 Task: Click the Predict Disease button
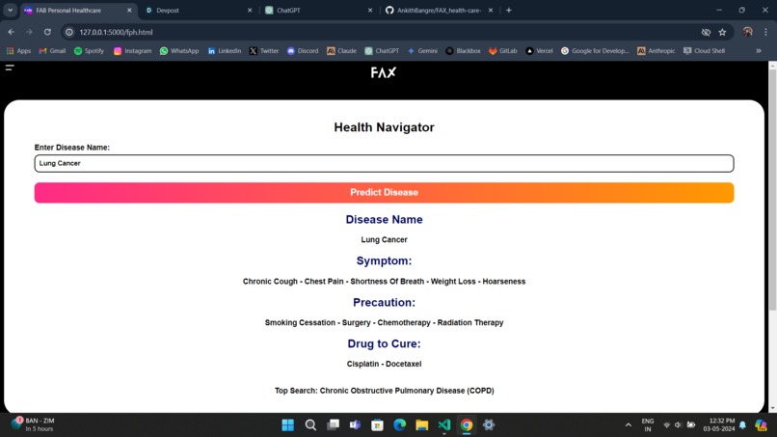coord(384,193)
